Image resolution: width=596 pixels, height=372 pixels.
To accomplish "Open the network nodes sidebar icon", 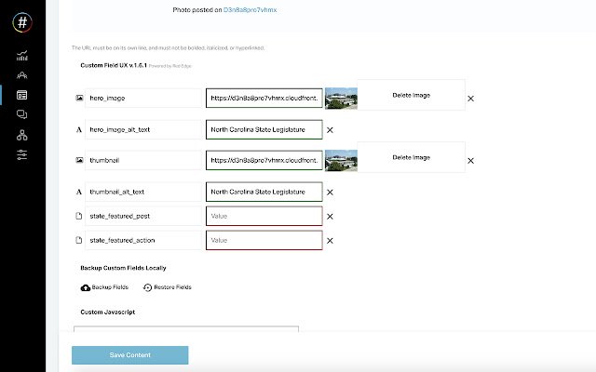I will [x=22, y=135].
